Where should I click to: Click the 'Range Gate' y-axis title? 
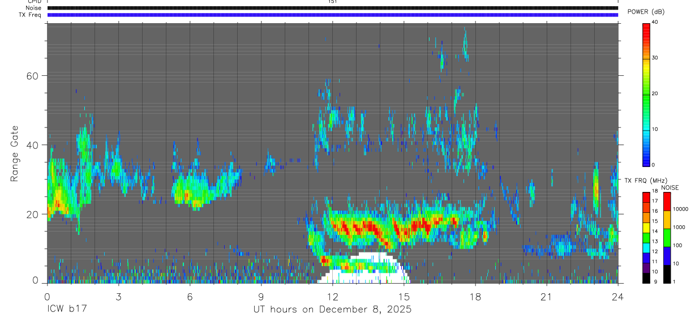14,152
